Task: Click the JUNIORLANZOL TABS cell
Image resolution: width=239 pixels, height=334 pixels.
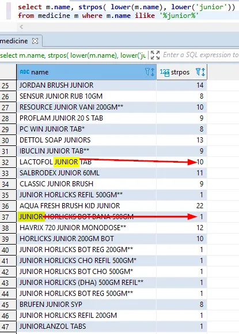Action: click(86, 327)
